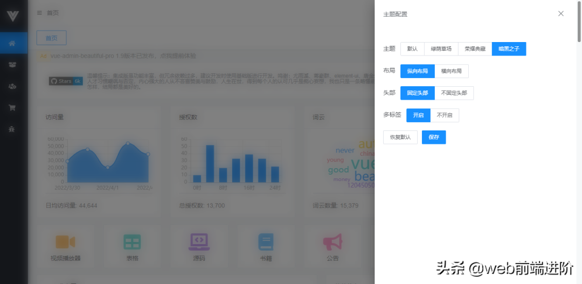Open the bug icon in the sidebar
The height and width of the screenshot is (284, 582).
[12, 129]
